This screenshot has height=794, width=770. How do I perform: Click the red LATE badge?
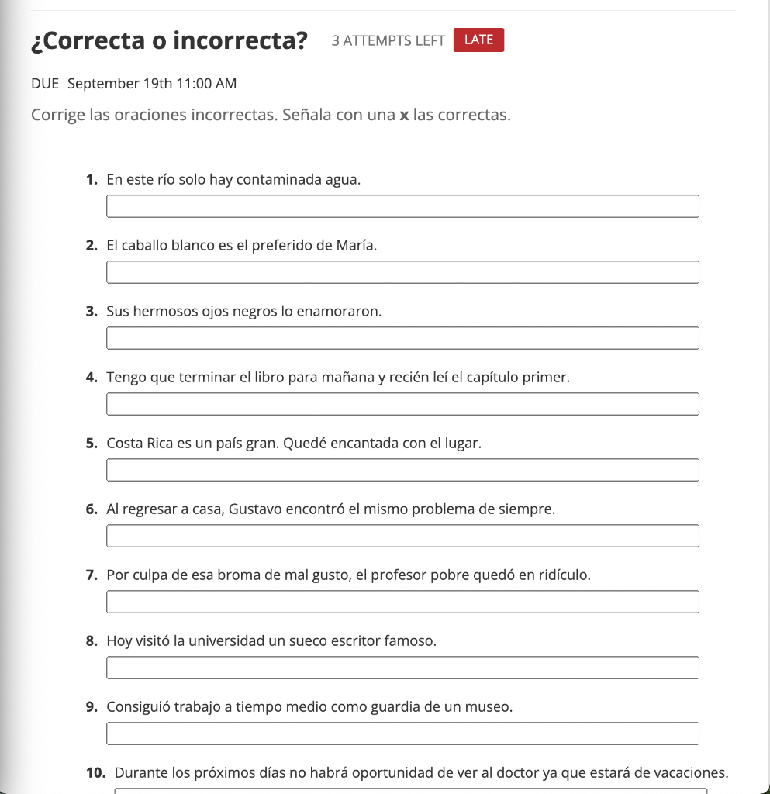pyautogui.click(x=478, y=40)
